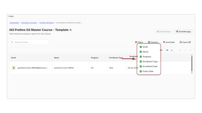Open the Dashboard breadcrumb link
This screenshot has width=202, height=113.
coord(14,23)
